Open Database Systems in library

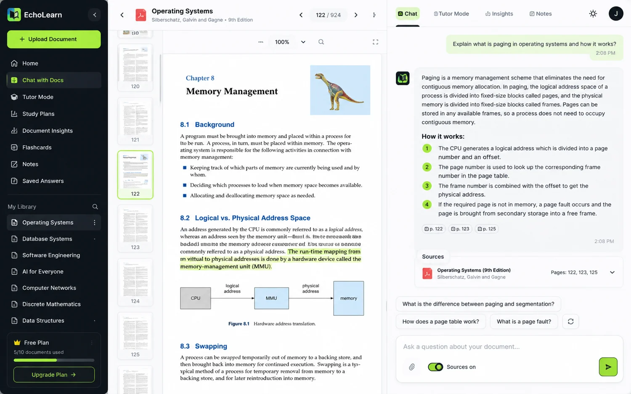click(x=54, y=239)
